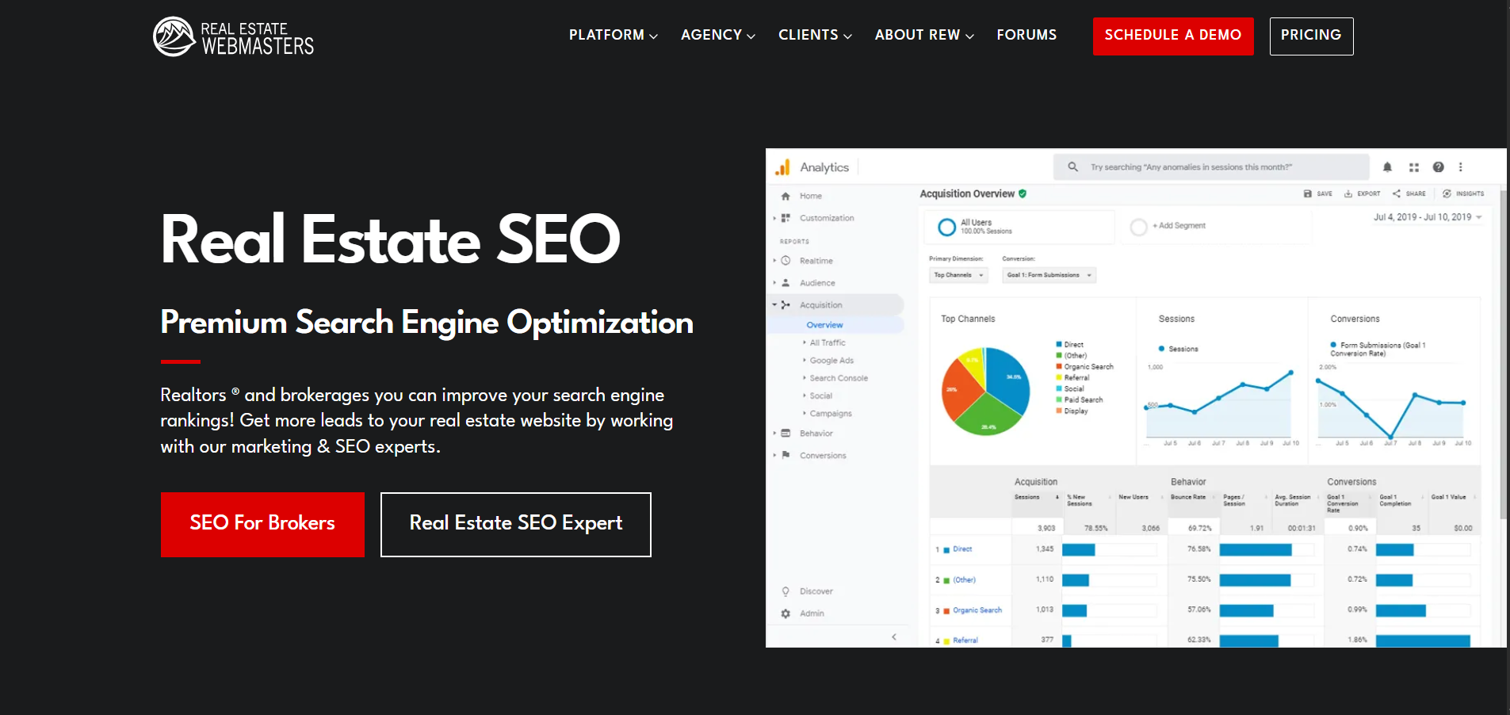Open the three-dot more options menu
This screenshot has width=1510, height=715.
[1460, 167]
